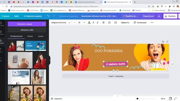Open browser extensions puzzle icon
The height and width of the screenshot is (101, 180).
(170, 6)
